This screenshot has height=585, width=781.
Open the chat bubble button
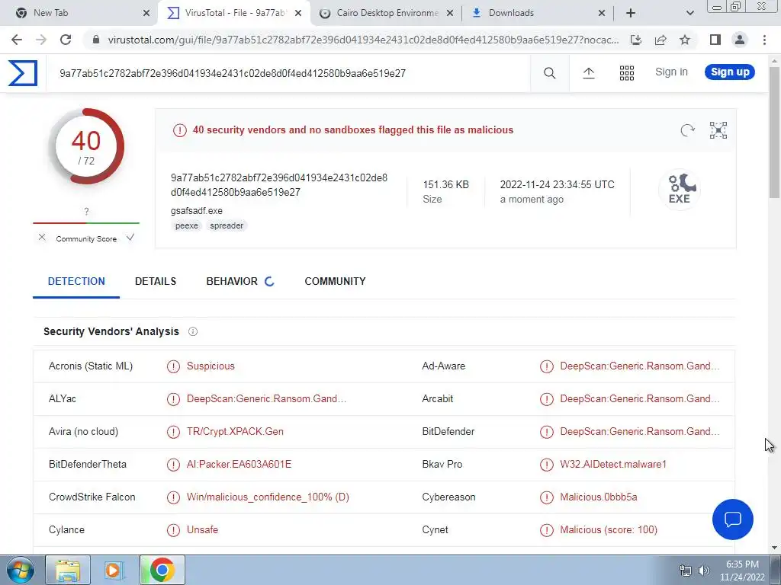click(733, 519)
